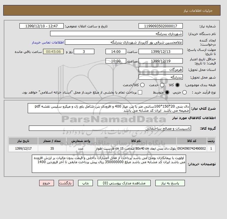Click the announcement date field 1399/12/10 - 12:47
This screenshot has width=227, height=219.
coord(42,26)
